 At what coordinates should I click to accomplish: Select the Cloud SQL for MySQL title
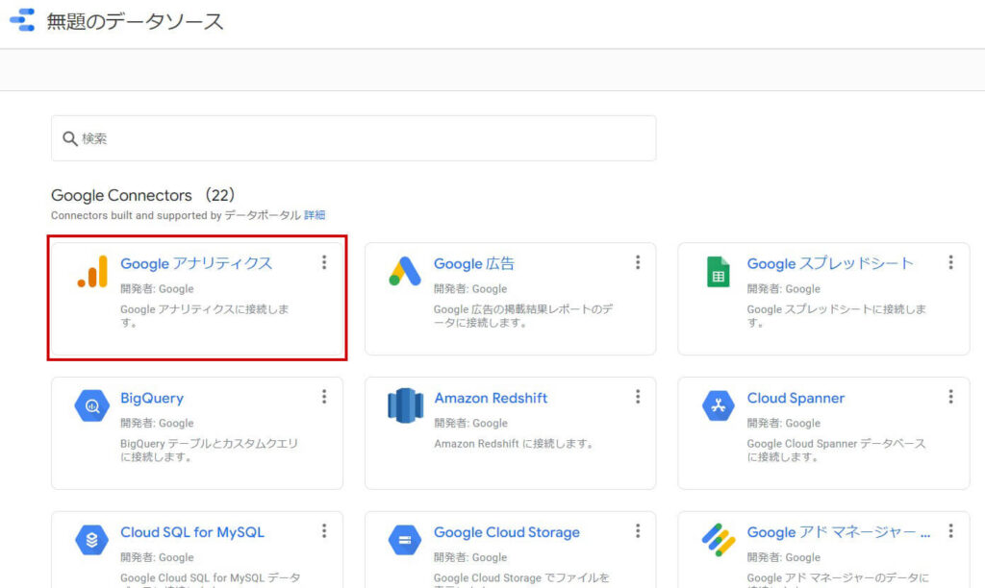click(192, 532)
